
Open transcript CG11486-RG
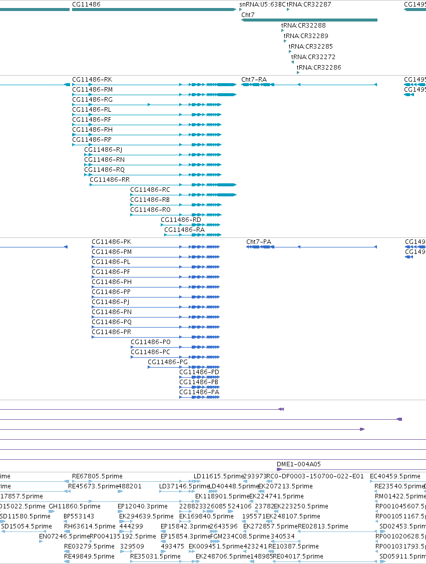[93, 100]
